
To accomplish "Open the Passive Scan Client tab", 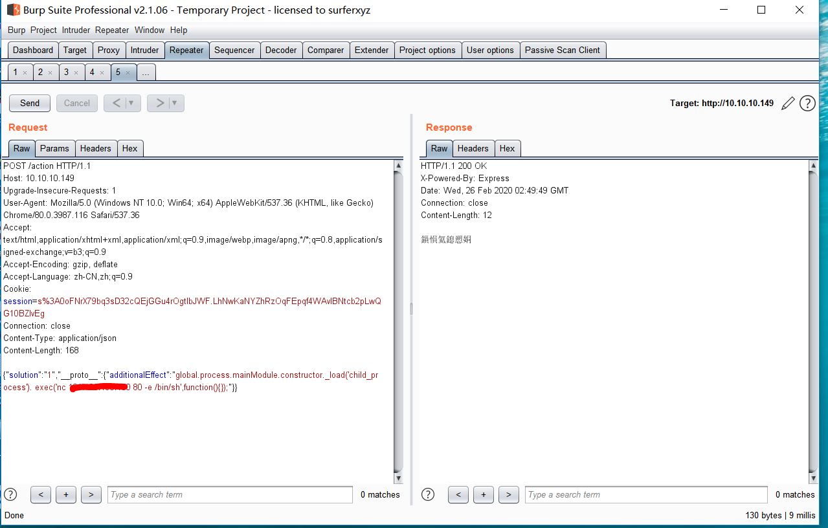I will tap(563, 50).
